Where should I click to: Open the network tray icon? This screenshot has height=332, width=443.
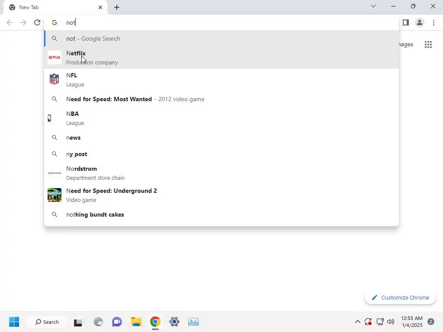point(380,322)
